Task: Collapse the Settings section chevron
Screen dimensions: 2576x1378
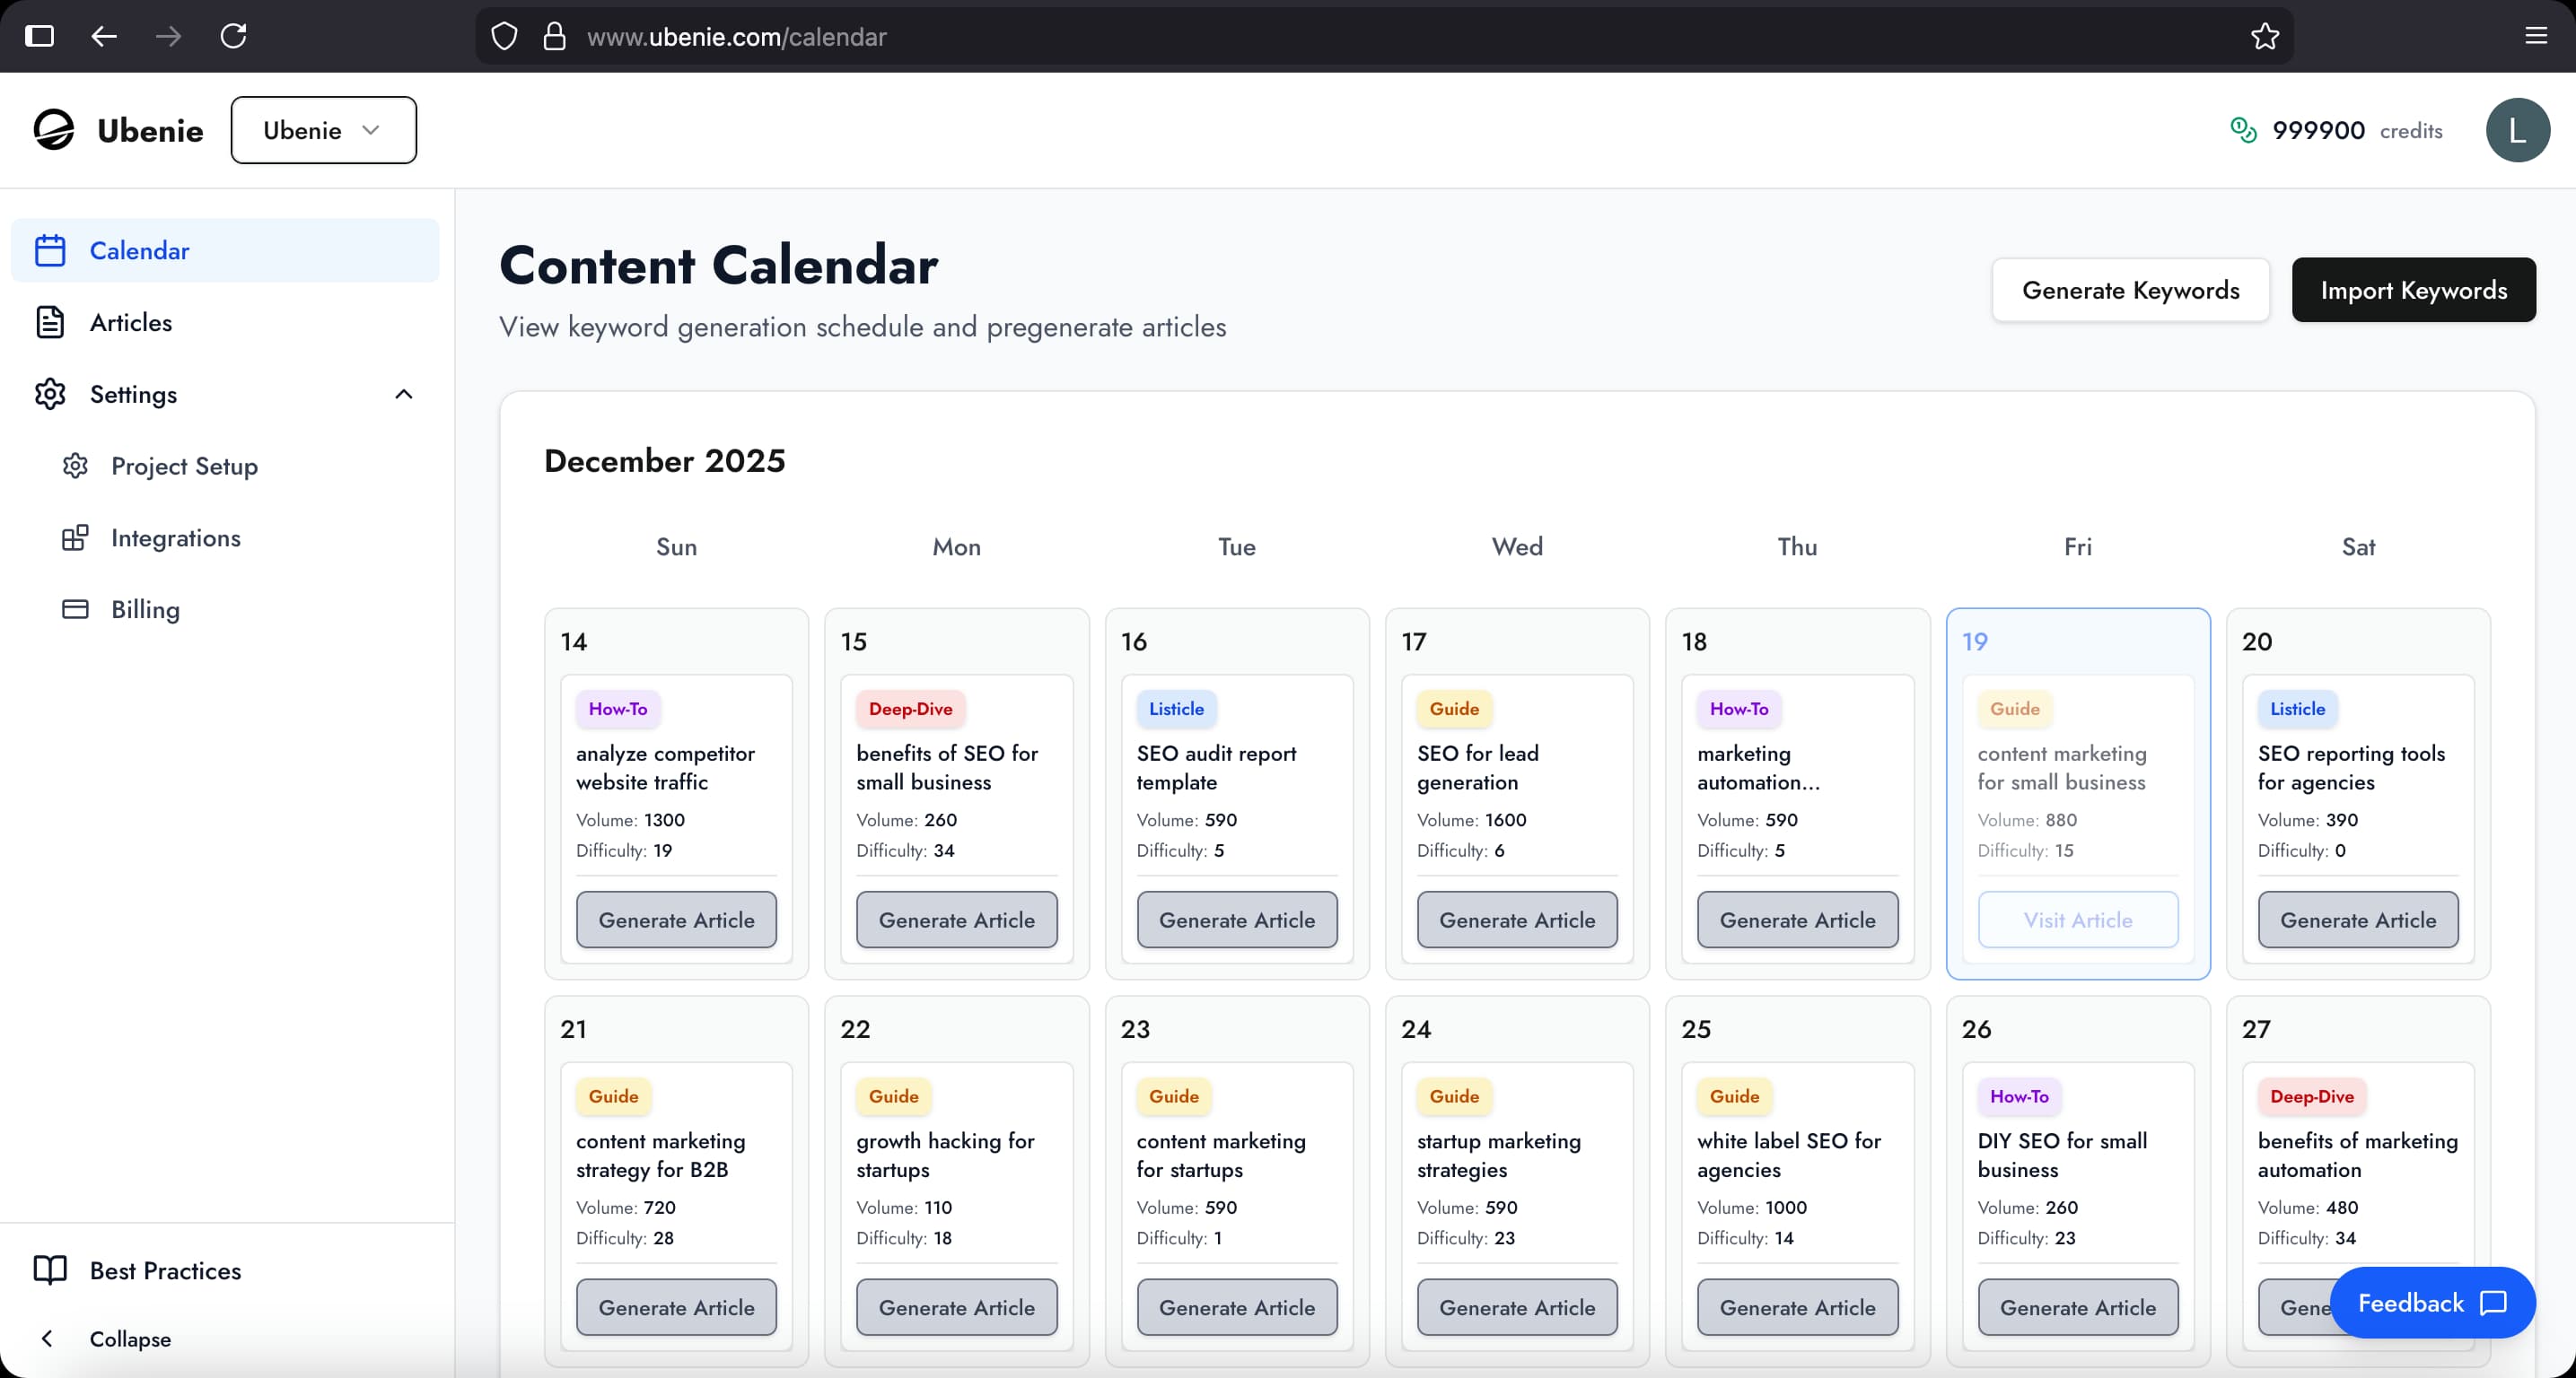Action: [404, 394]
